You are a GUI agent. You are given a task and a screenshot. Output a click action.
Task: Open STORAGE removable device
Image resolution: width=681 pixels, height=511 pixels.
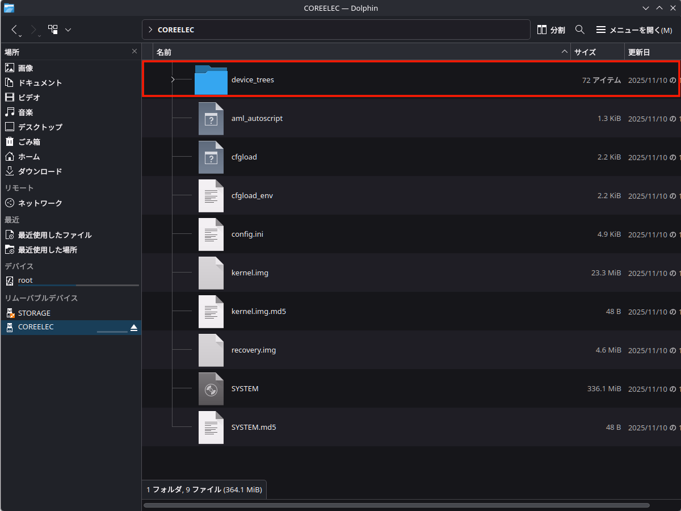[x=71, y=313]
